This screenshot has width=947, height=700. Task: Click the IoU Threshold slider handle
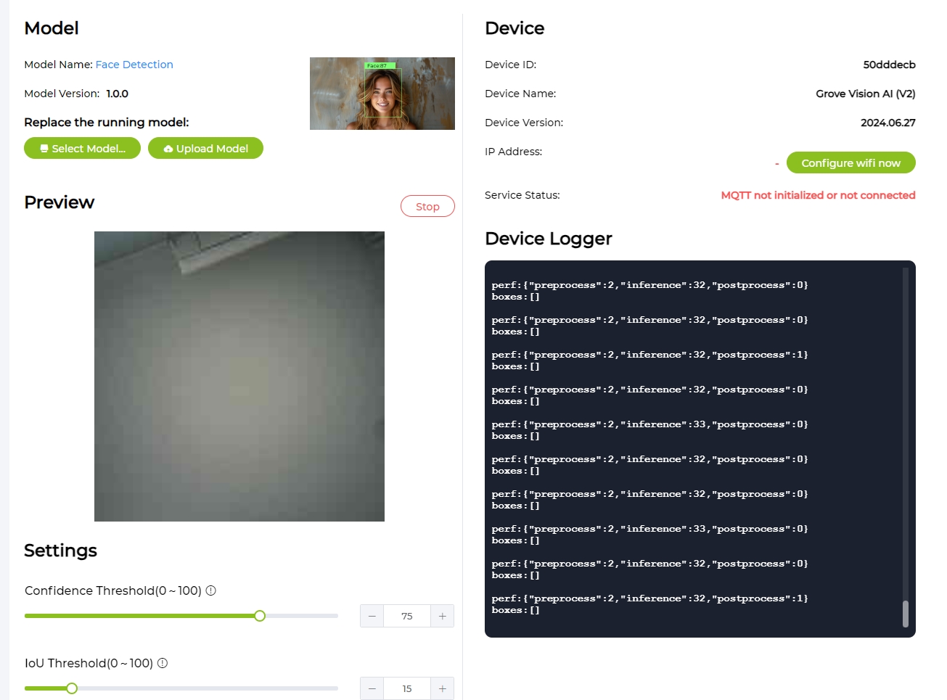point(72,688)
